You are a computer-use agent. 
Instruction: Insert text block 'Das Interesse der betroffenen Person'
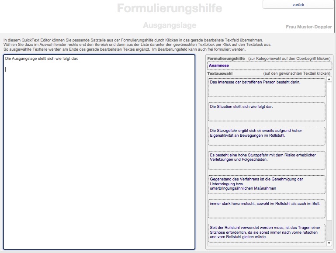coord(267,87)
